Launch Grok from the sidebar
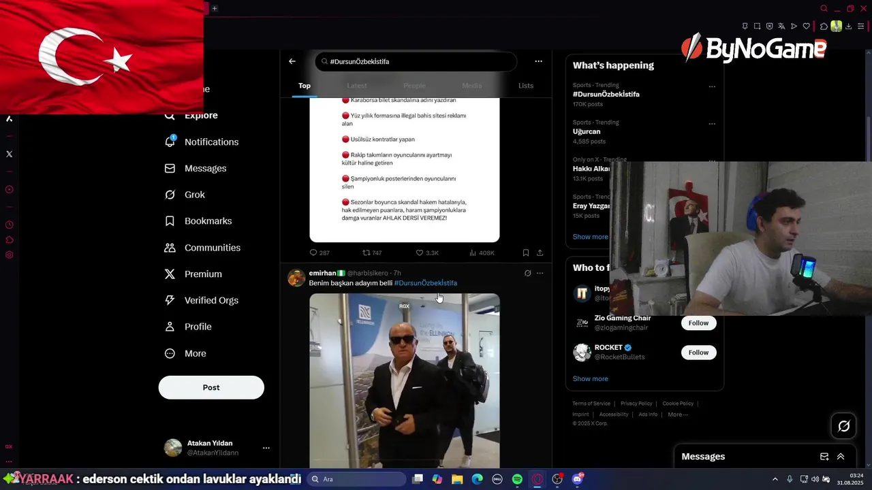The width and height of the screenshot is (872, 490). click(185, 195)
